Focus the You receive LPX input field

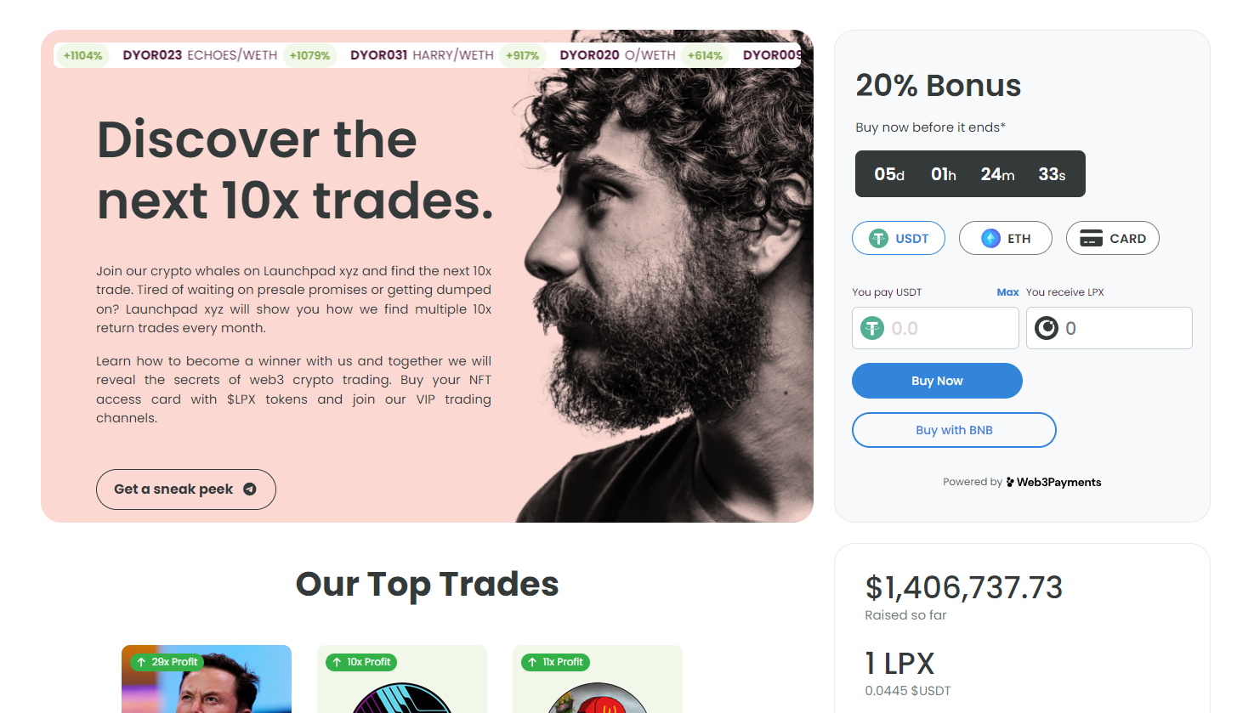(x=1109, y=328)
